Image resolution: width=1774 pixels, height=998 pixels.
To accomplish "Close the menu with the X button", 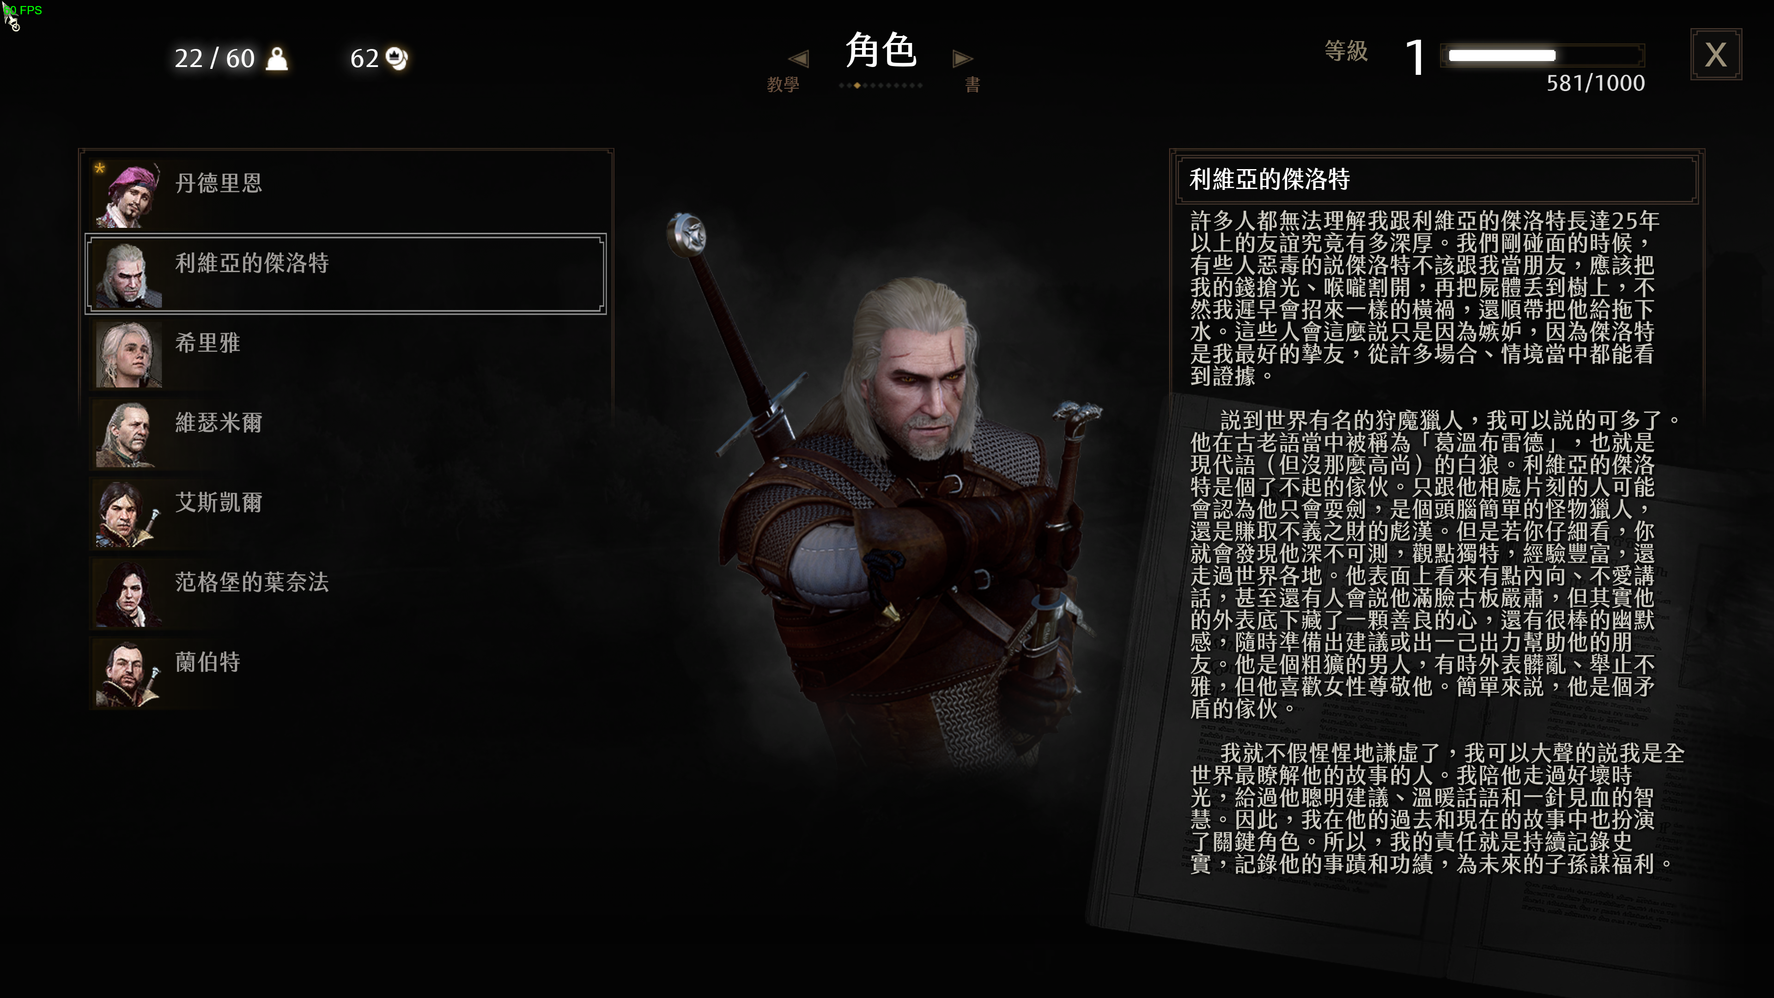I will (1716, 55).
